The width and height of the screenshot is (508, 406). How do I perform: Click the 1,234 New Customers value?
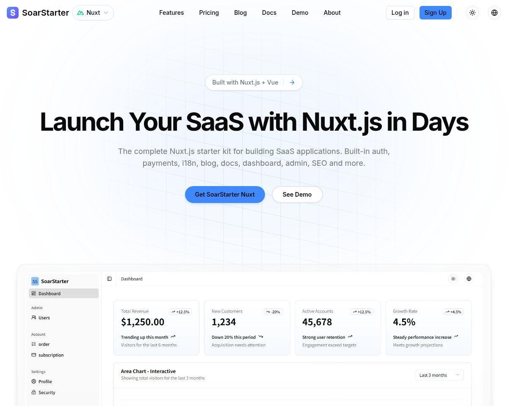tap(224, 322)
